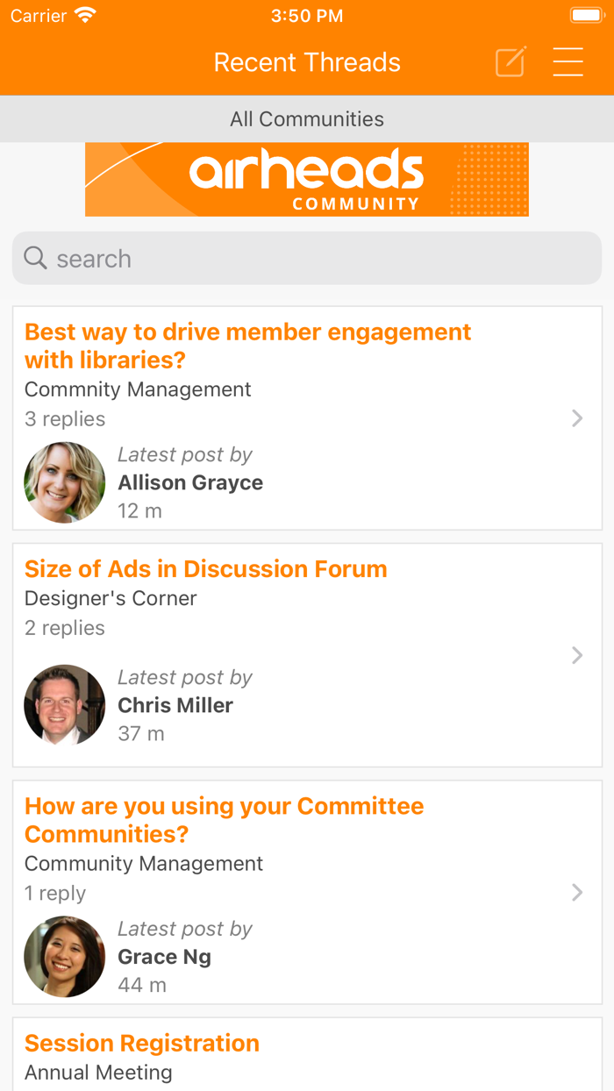The height and width of the screenshot is (1091, 614).
Task: Expand the Committee Communities thread chevron
Action: coord(577,892)
